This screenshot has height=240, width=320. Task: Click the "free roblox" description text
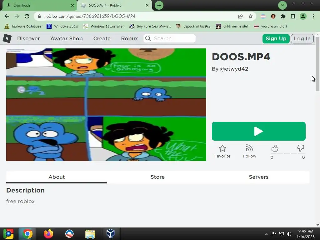(20, 201)
